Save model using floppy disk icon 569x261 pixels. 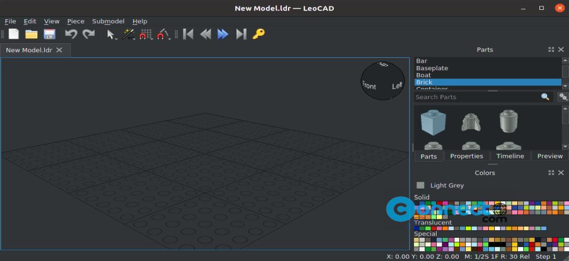(x=49, y=34)
